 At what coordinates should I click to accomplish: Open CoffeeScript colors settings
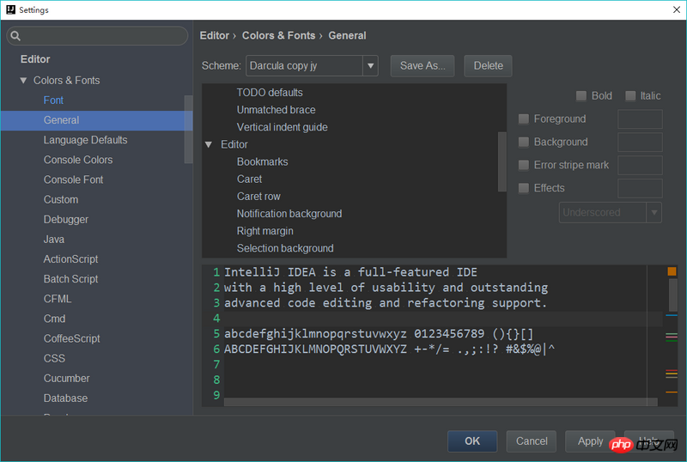click(x=71, y=339)
